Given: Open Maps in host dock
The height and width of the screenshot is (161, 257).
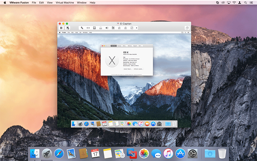Looking at the screenshot, I should pyautogui.click(x=120, y=154).
